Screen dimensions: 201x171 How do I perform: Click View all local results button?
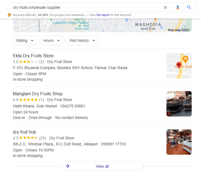click(x=102, y=166)
